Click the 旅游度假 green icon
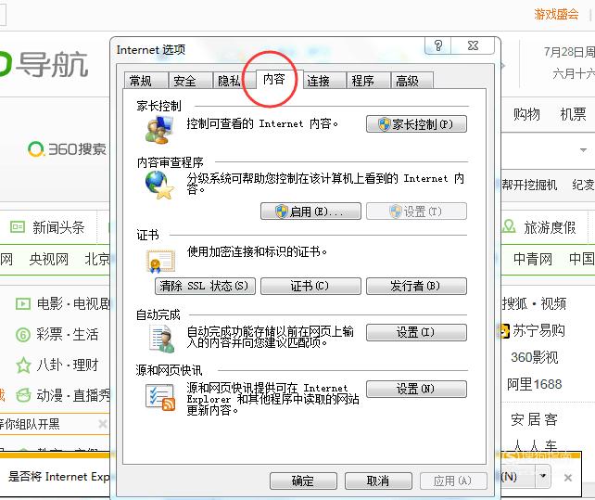The height and width of the screenshot is (500, 595). pyautogui.click(x=509, y=226)
